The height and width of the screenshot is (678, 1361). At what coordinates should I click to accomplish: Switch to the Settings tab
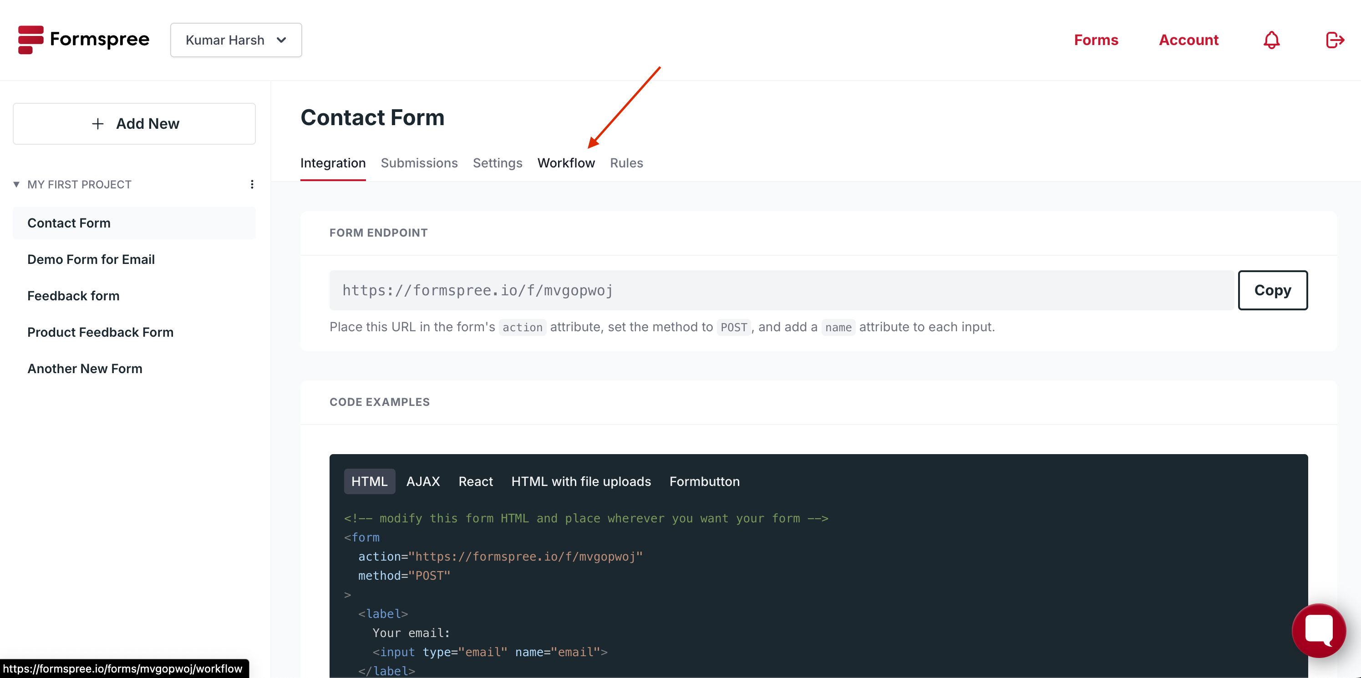(x=497, y=163)
